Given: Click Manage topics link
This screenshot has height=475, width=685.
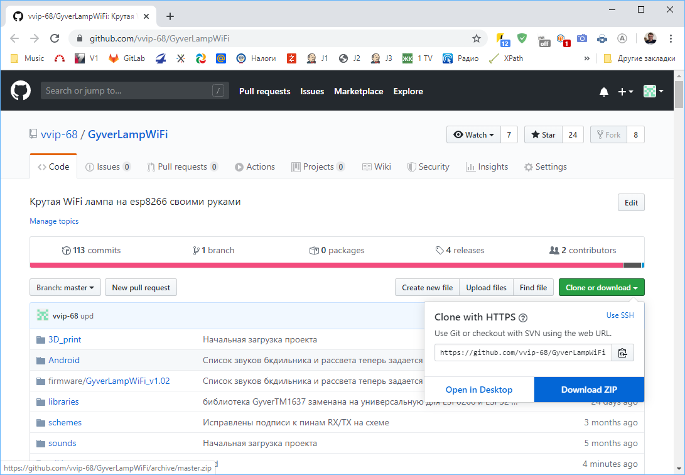Looking at the screenshot, I should point(54,221).
